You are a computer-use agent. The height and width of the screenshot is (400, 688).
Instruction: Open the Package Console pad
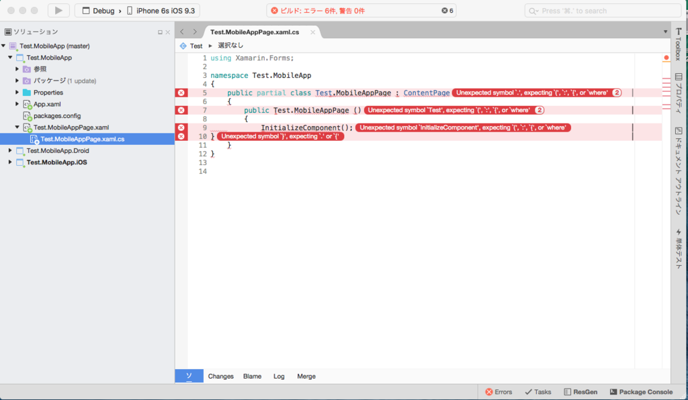[641, 392]
